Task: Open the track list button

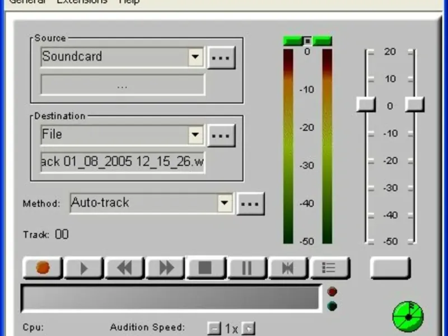Action: pyautogui.click(x=329, y=268)
